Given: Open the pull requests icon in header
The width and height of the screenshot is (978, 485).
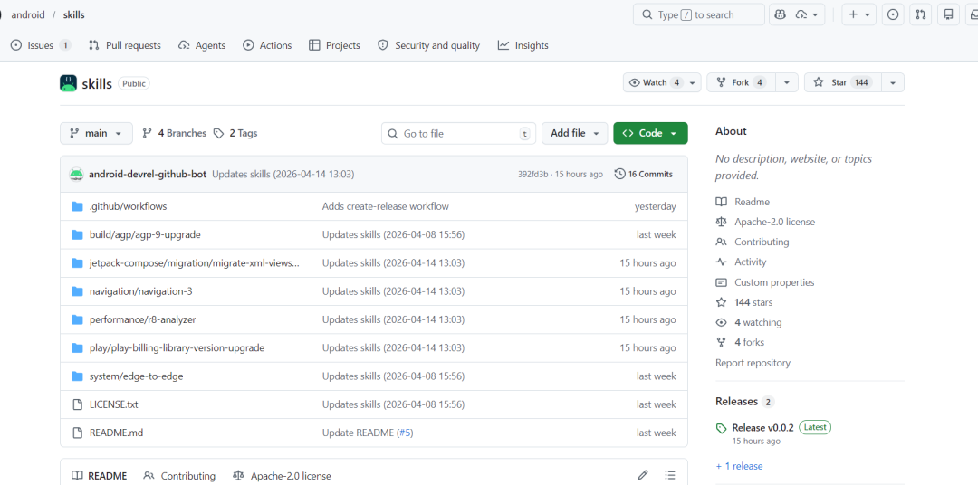Looking at the screenshot, I should (921, 14).
